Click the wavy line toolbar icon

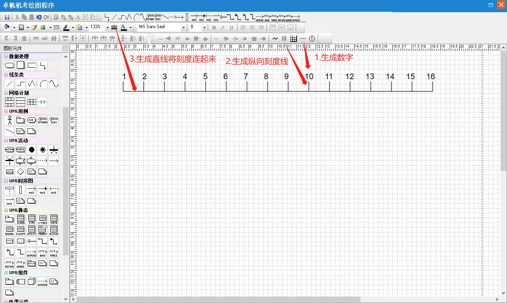tap(275, 38)
